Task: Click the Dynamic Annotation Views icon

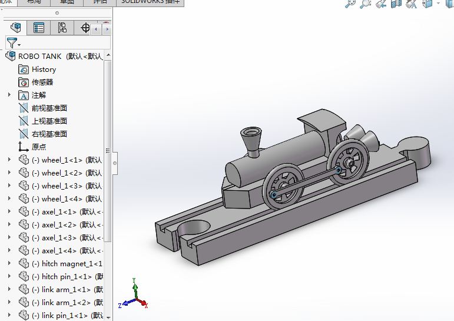Action: (x=412, y=4)
